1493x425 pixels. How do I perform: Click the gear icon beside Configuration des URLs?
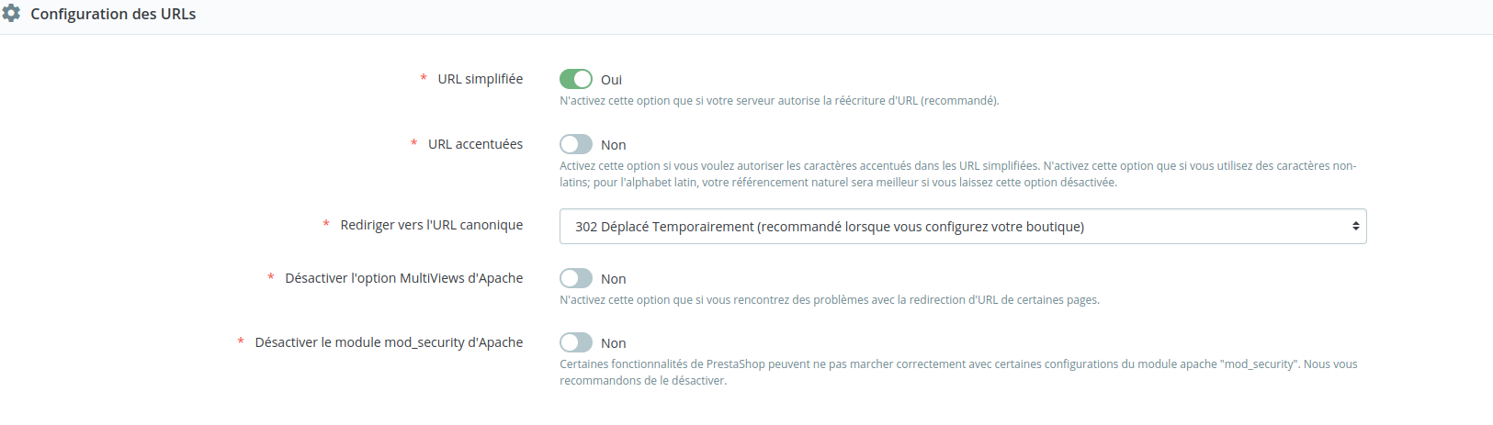point(11,14)
